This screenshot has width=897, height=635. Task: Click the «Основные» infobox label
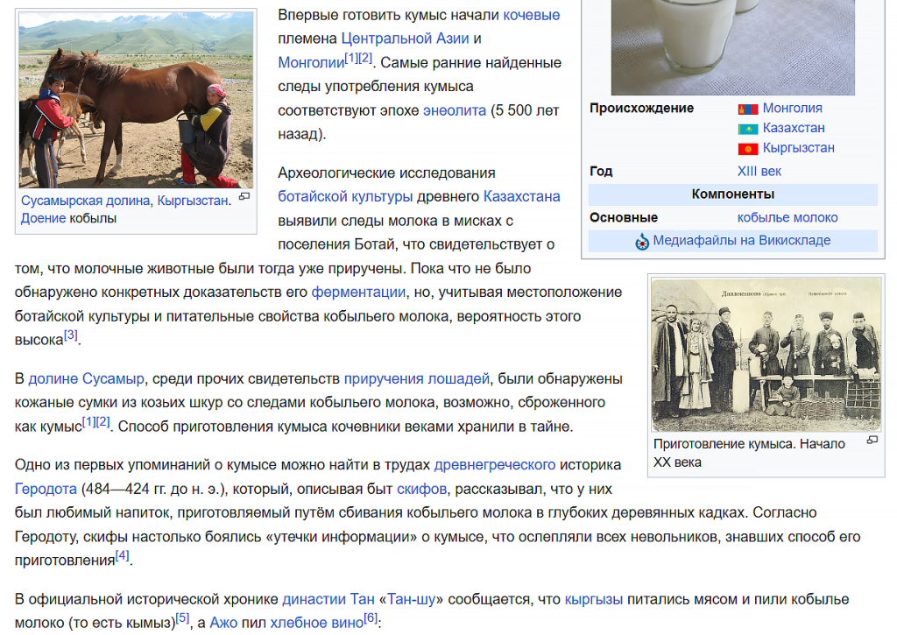click(x=624, y=217)
